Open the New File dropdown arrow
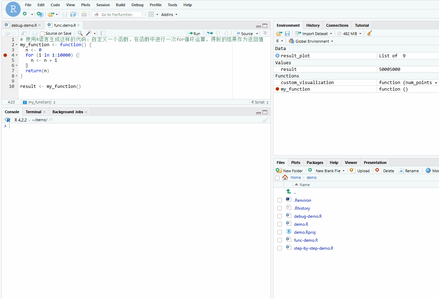This screenshot has width=439, height=299. (x=32, y=15)
